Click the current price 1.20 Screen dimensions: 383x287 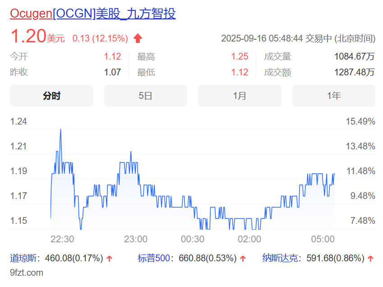coord(28,36)
